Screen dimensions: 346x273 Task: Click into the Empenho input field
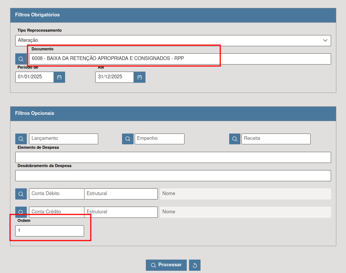159,139
